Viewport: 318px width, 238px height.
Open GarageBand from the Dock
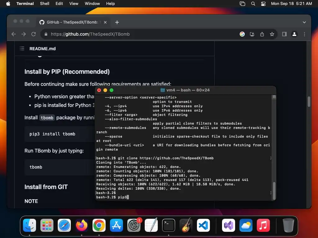point(186,225)
